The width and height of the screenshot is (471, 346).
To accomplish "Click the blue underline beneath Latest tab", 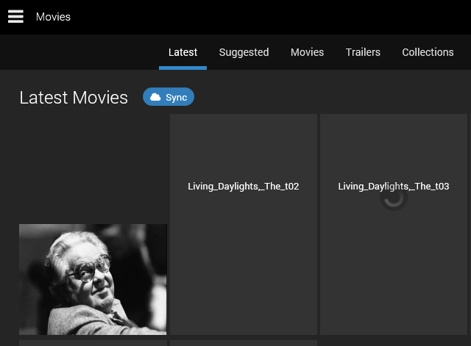I will [x=183, y=68].
